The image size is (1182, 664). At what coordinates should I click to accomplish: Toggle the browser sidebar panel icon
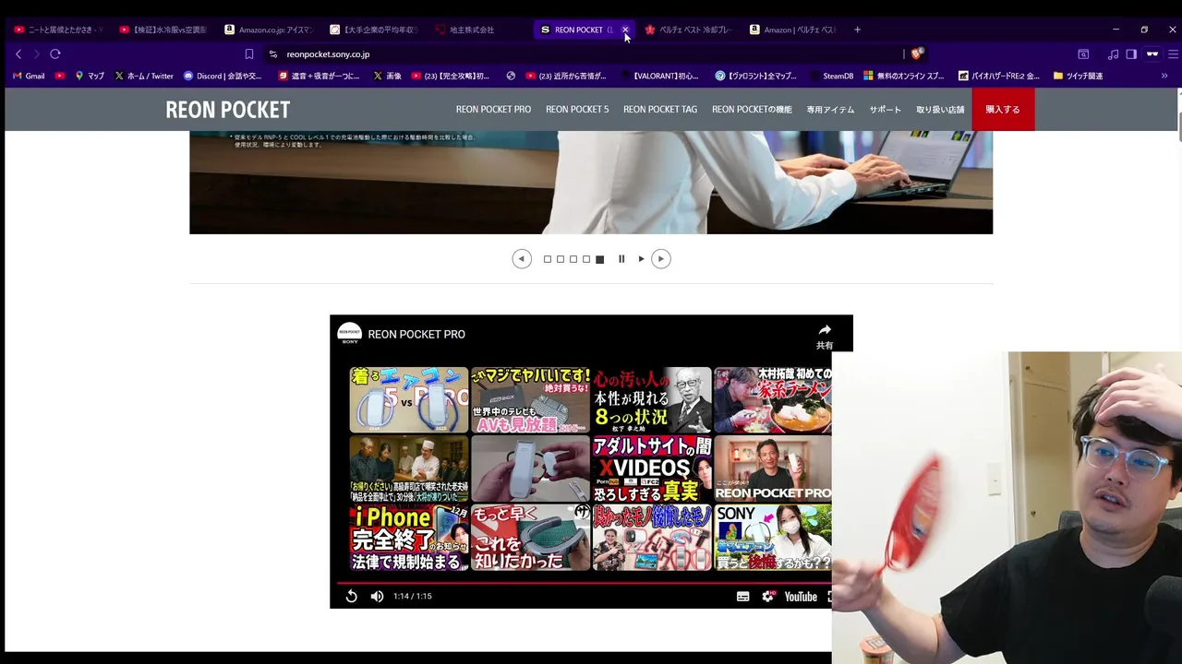pyautogui.click(x=1131, y=54)
